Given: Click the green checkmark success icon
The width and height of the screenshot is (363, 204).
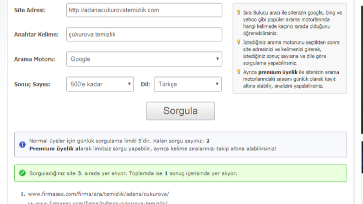Looking at the screenshot, I should (22, 173).
